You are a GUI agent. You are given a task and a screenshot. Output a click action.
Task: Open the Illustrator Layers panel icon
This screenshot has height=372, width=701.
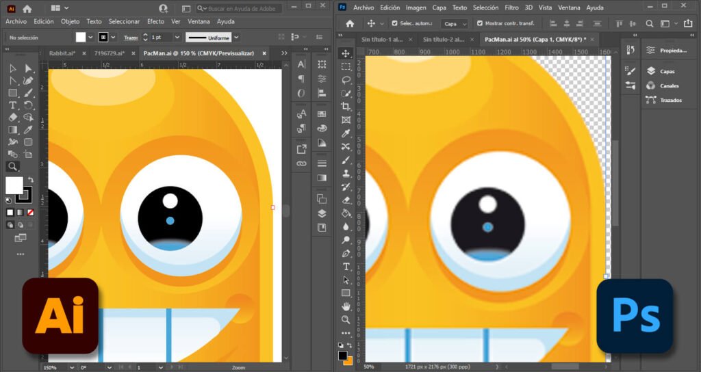pyautogui.click(x=322, y=213)
